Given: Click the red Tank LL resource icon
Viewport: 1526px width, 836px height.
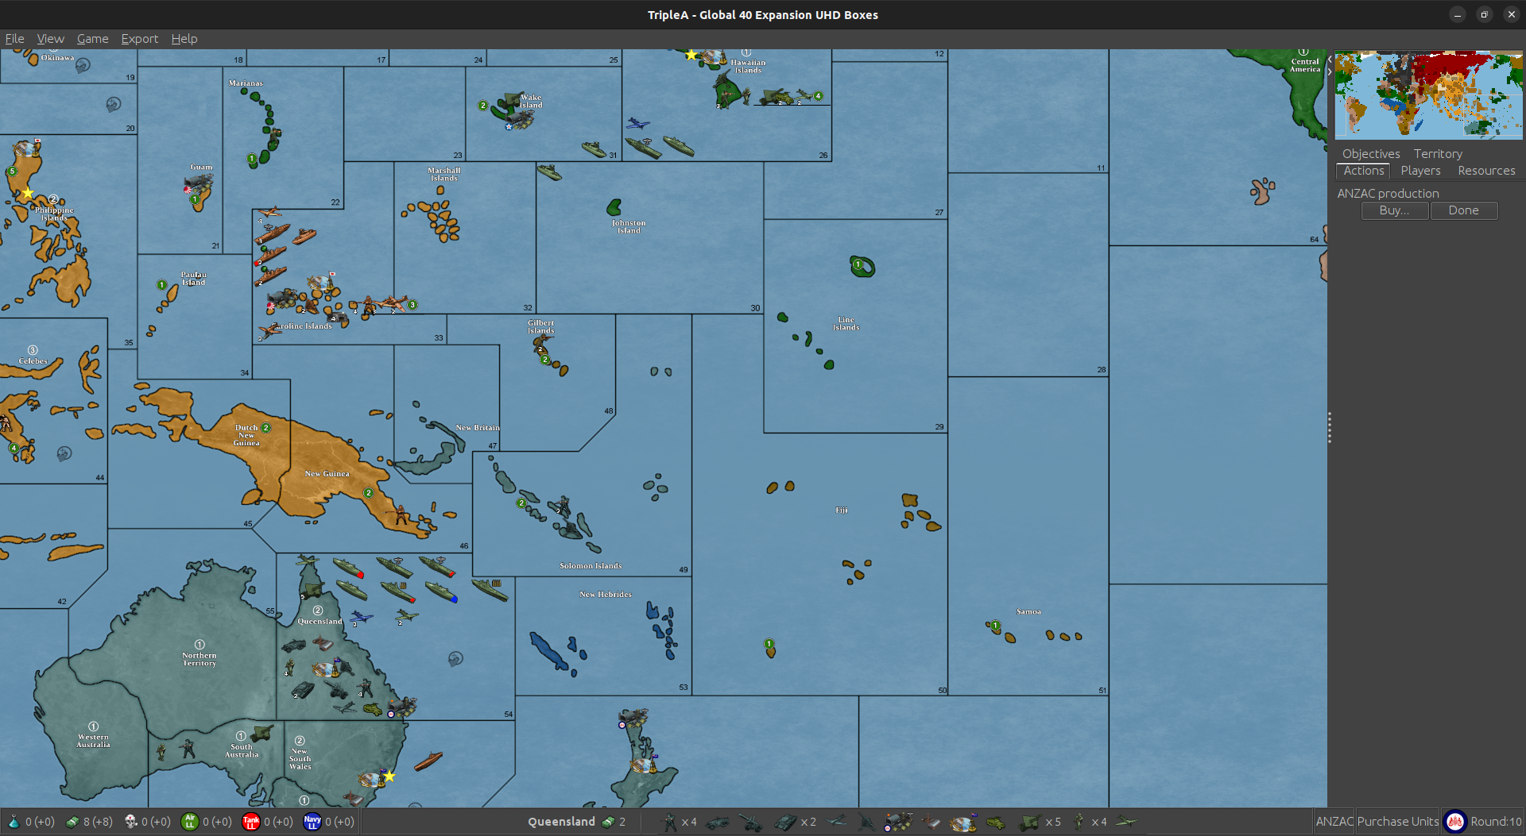Looking at the screenshot, I should [251, 822].
